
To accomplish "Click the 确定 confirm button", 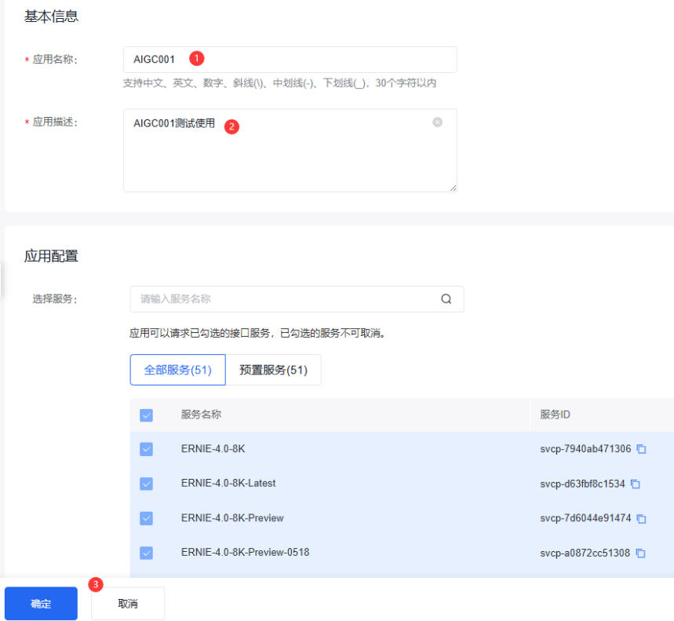I will coord(41,604).
